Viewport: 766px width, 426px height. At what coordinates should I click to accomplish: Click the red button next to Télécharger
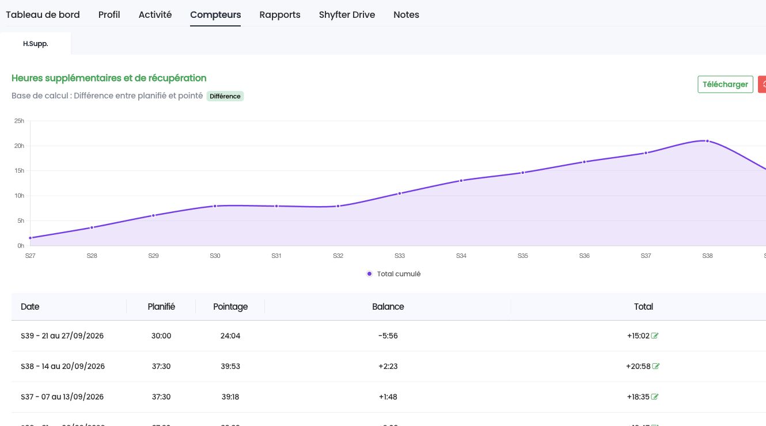click(762, 84)
